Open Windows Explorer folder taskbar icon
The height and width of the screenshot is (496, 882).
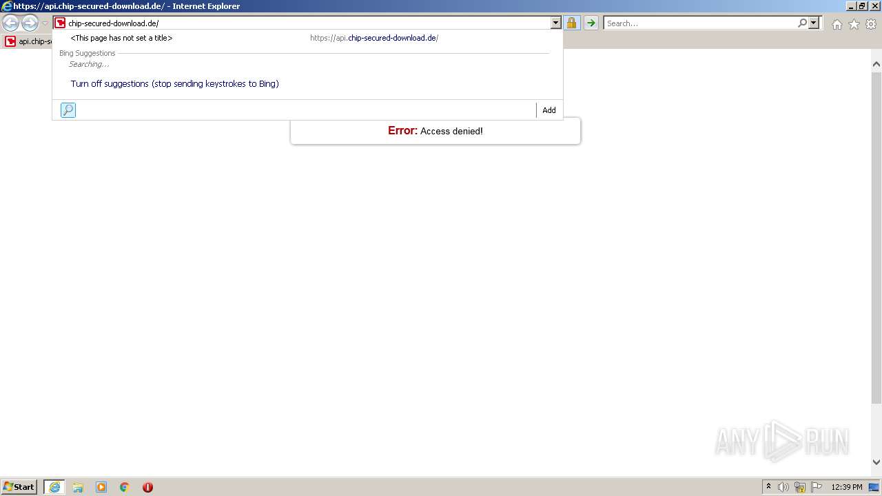coord(78,487)
